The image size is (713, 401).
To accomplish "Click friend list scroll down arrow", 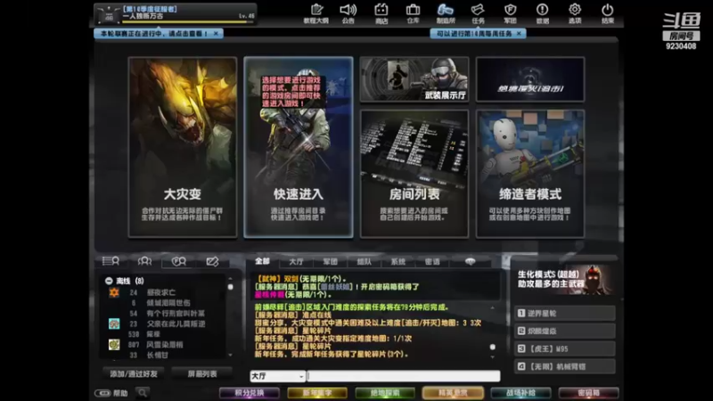I will [x=230, y=355].
